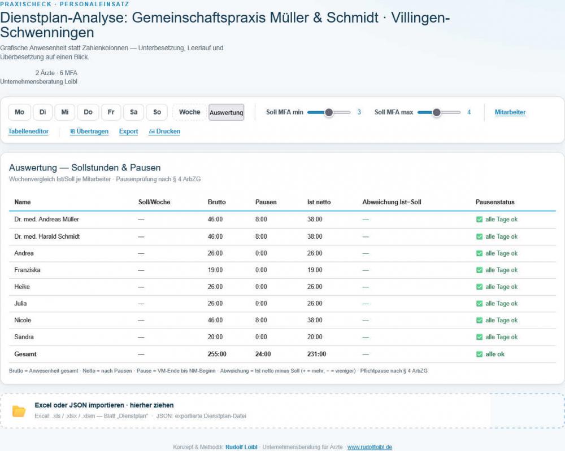Click Gesamt Brutto value 255:00
565x451 pixels.
(217, 354)
